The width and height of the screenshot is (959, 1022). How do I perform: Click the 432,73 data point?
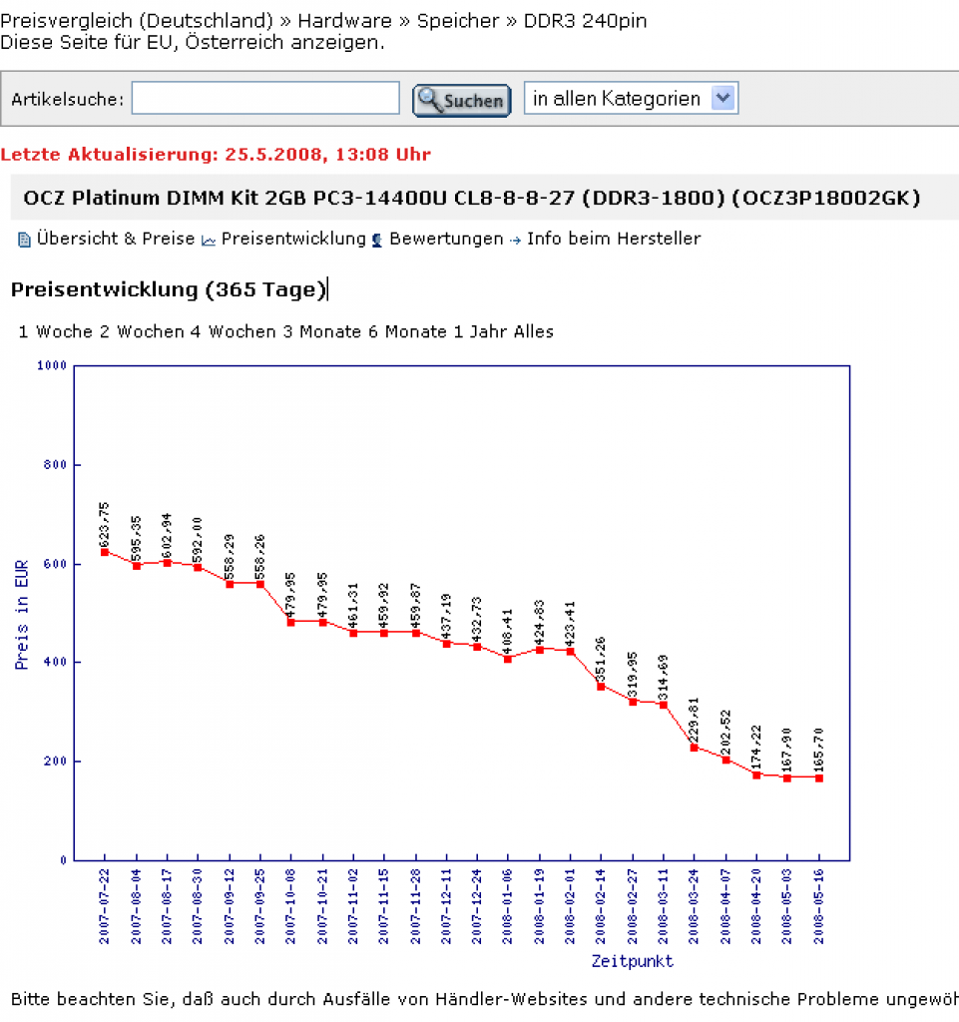point(478,647)
